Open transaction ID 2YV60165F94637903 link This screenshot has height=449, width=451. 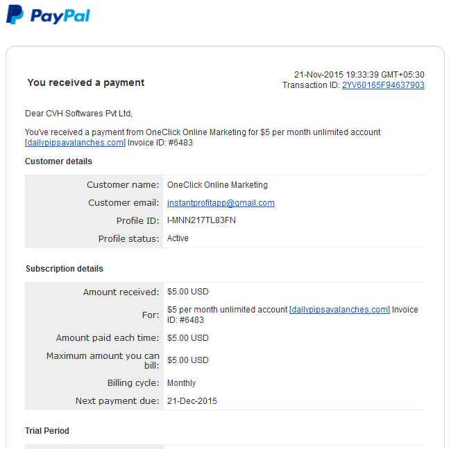point(383,85)
